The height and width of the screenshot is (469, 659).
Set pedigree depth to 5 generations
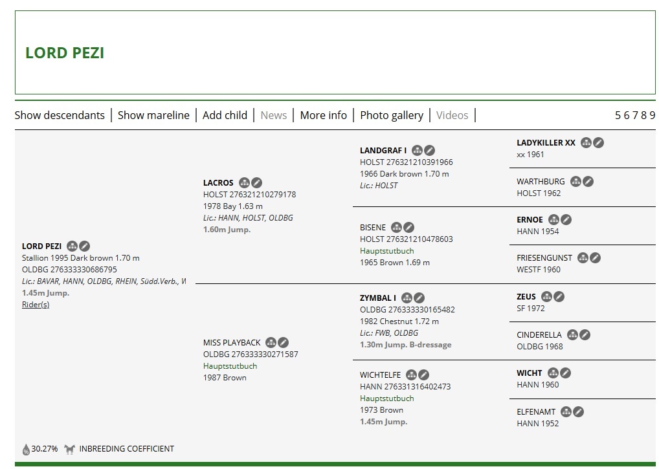(x=618, y=115)
